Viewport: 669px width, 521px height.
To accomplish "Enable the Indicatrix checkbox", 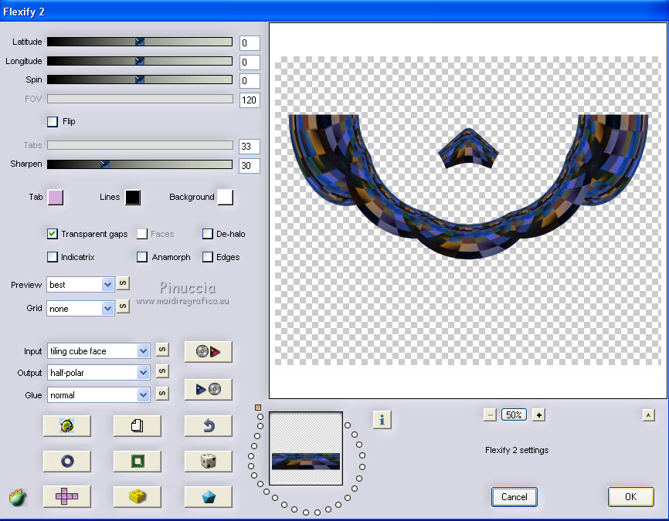I will click(x=53, y=257).
